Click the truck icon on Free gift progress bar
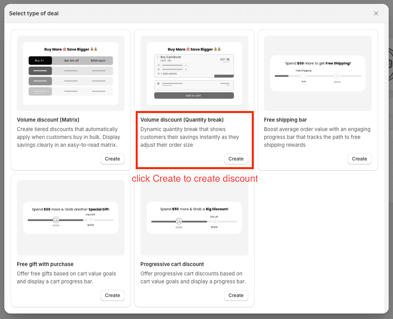 [x=56, y=220]
